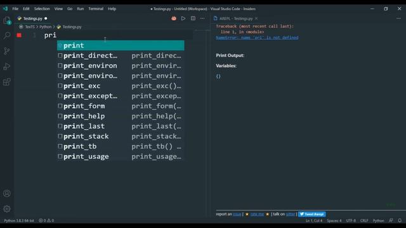Open editor More Actions ellipsis
The image size is (406, 228).
coord(202,18)
